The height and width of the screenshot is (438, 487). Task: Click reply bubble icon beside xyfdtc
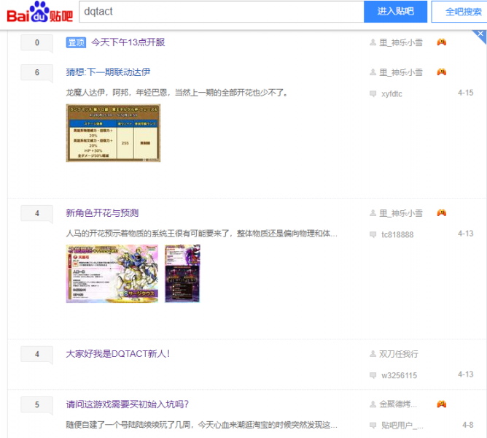click(x=373, y=94)
